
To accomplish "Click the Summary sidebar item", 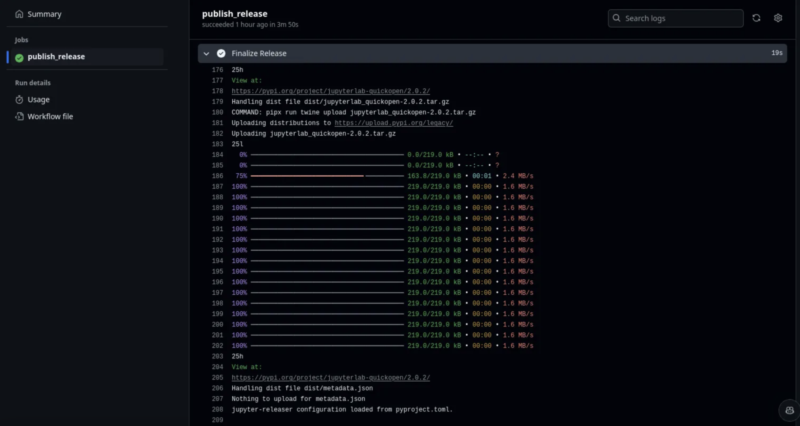I will click(x=45, y=14).
